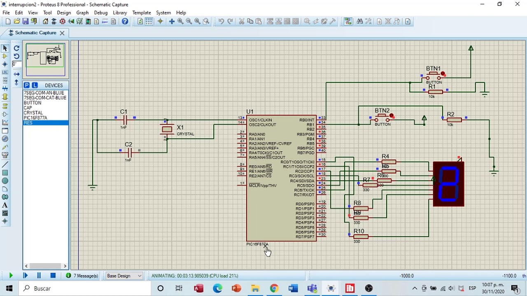Click the X-mirror horizontal flip icon
Image resolution: width=527 pixels, height=296 pixels.
pyautogui.click(x=16, y=74)
